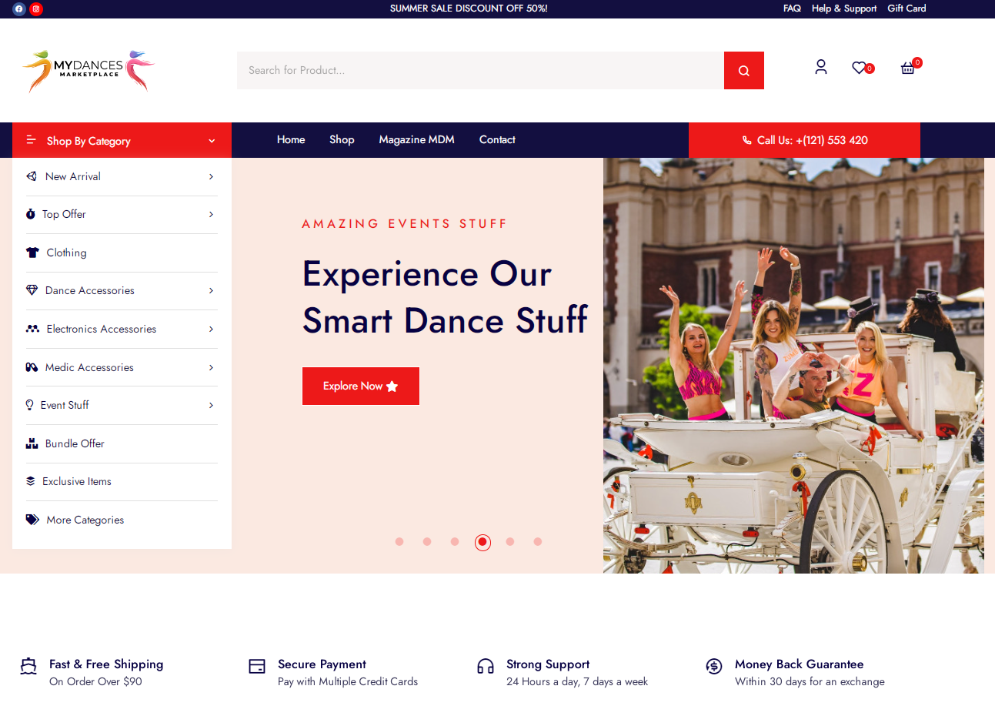
Task: Open the Gift Card link
Action: [x=907, y=8]
